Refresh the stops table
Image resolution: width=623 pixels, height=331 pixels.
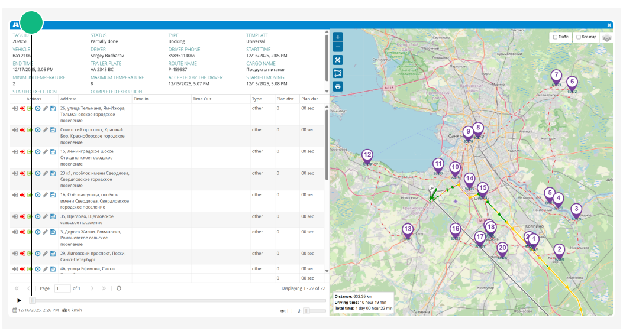[119, 288]
